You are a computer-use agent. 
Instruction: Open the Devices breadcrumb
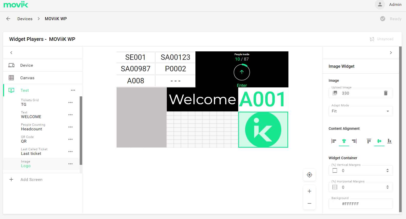click(x=25, y=19)
